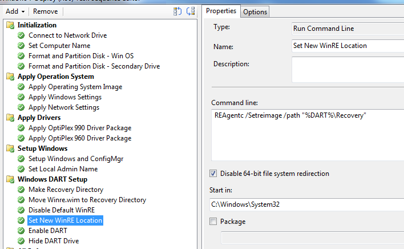Select Connect to Network Drive step
The image size is (404, 249).
click(x=67, y=35)
